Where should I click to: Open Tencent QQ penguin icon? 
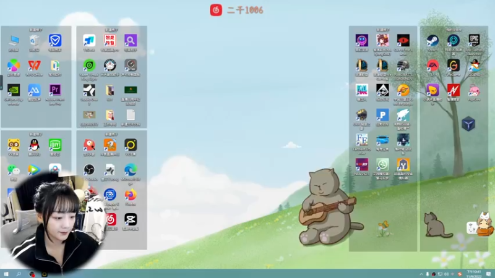[x=34, y=145]
